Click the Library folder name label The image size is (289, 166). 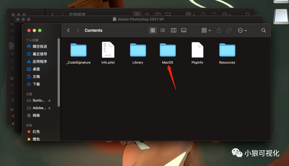[138, 63]
